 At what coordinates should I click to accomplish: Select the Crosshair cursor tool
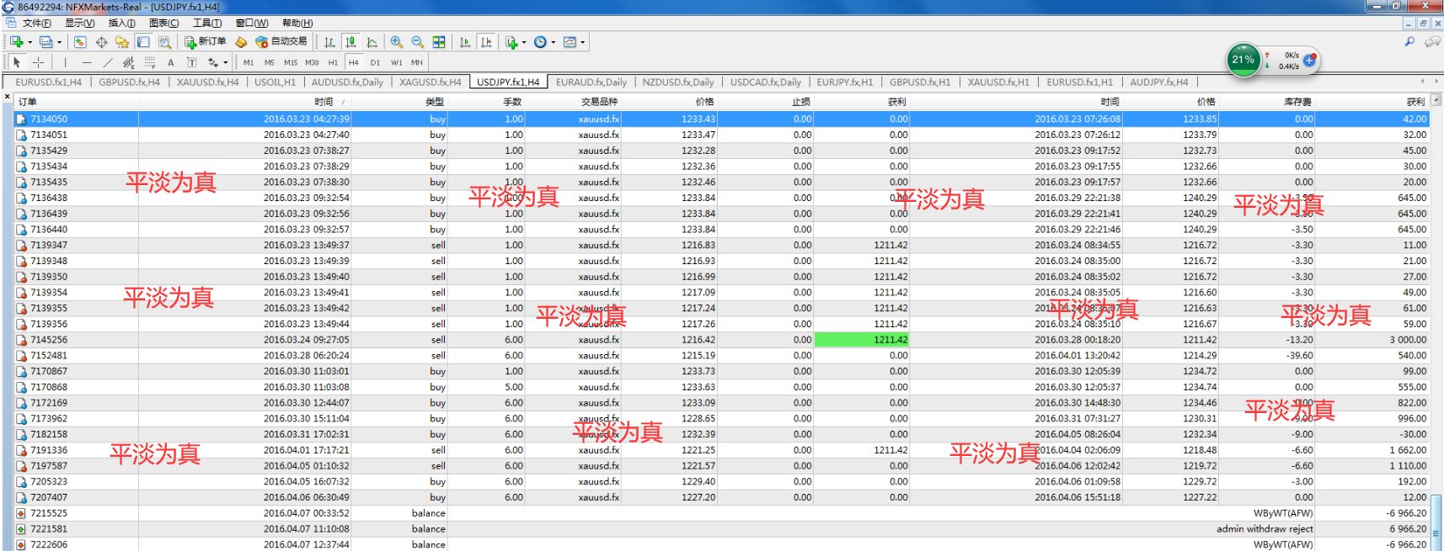click(39, 62)
